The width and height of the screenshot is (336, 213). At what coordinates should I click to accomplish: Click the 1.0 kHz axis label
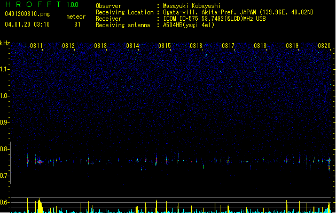(4, 96)
